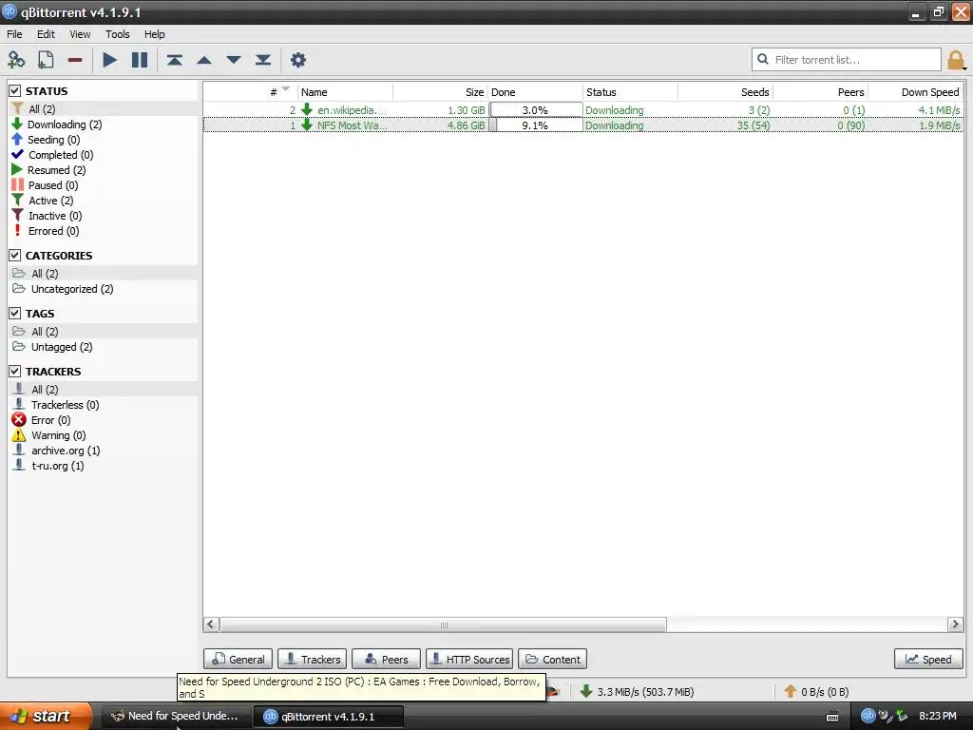This screenshot has height=730, width=973.
Task: Select Untagged (2) tag filter
Action: [62, 347]
